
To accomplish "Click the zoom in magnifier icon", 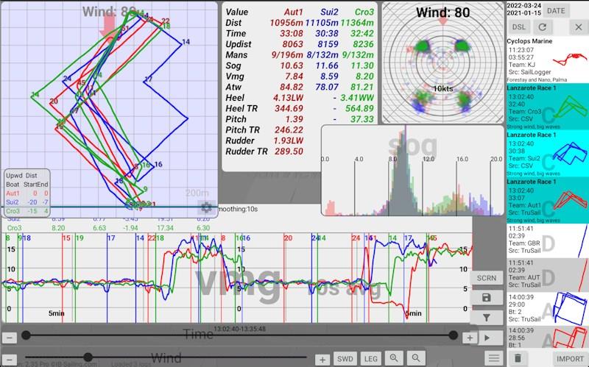I will coord(394,358).
